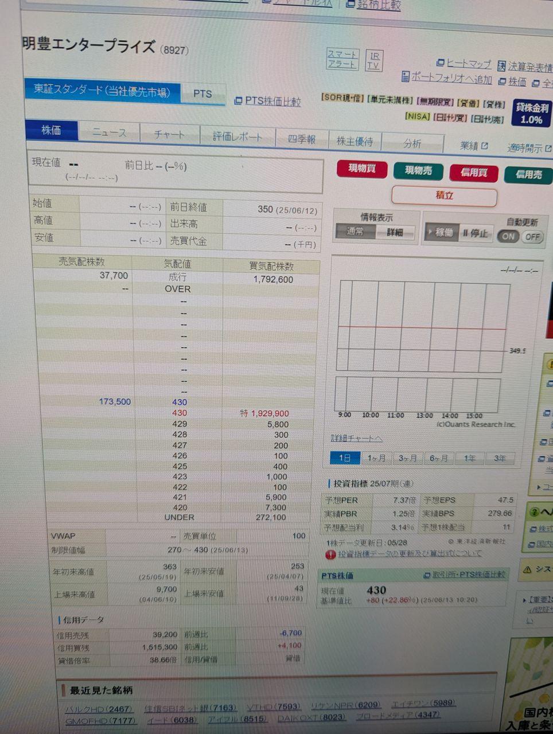Viewport: 553px width, 734px height.
Task: Switch to the 東証スタンダード market tab
Action: coord(103,91)
